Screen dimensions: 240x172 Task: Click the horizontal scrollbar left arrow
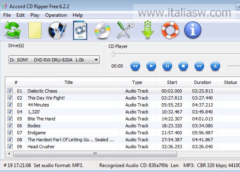(x=9, y=154)
